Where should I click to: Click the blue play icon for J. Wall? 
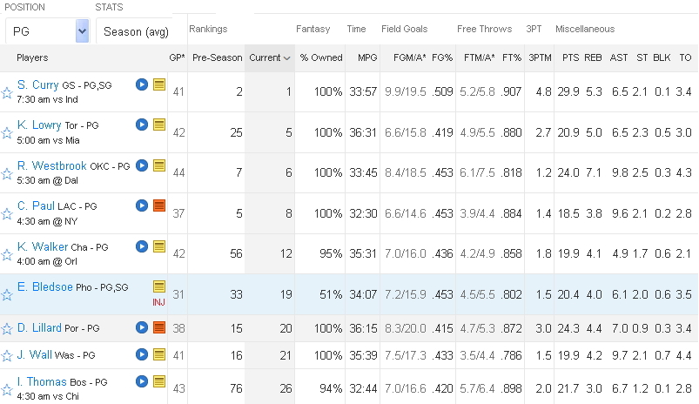pos(142,354)
